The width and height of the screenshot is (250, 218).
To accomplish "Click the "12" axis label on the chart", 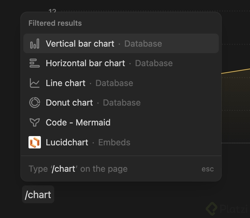I will pos(52,11).
